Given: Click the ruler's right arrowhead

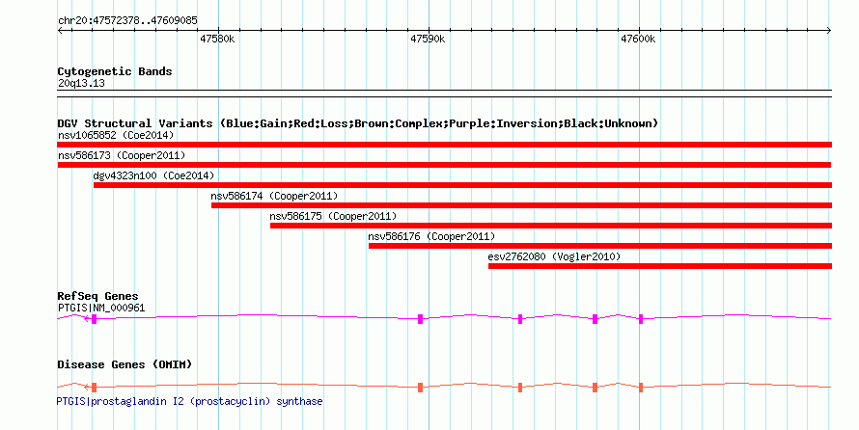Looking at the screenshot, I should [829, 31].
